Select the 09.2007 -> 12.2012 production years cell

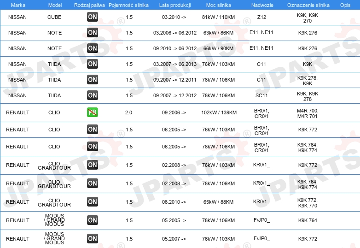click(175, 95)
